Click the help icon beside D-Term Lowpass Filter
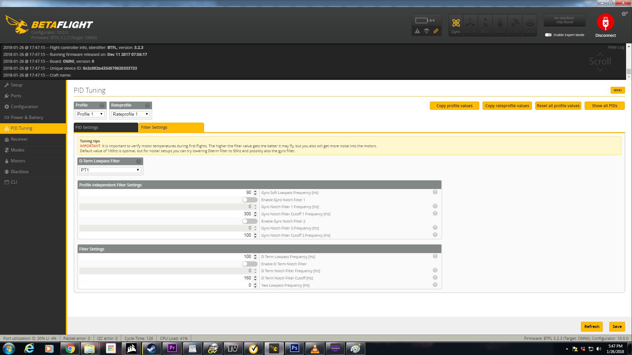This screenshot has height=355, width=632. [x=139, y=161]
